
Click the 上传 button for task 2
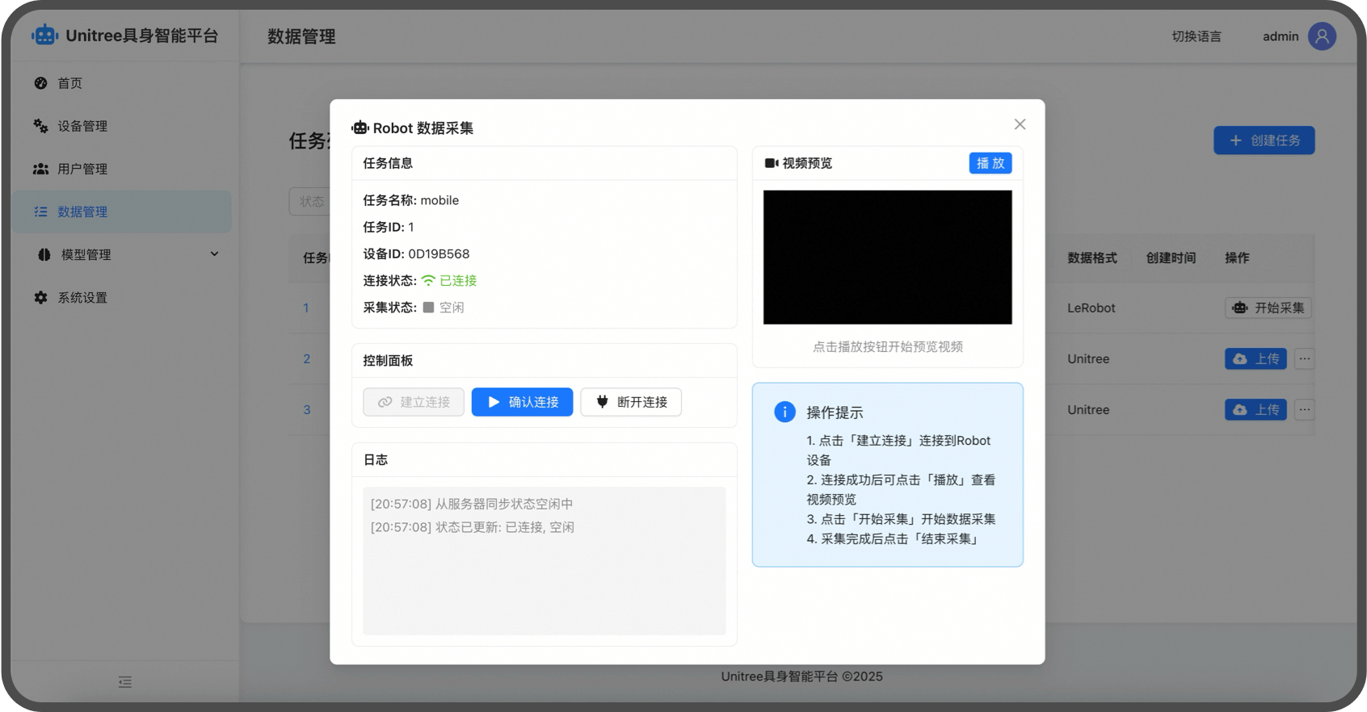(x=1256, y=358)
